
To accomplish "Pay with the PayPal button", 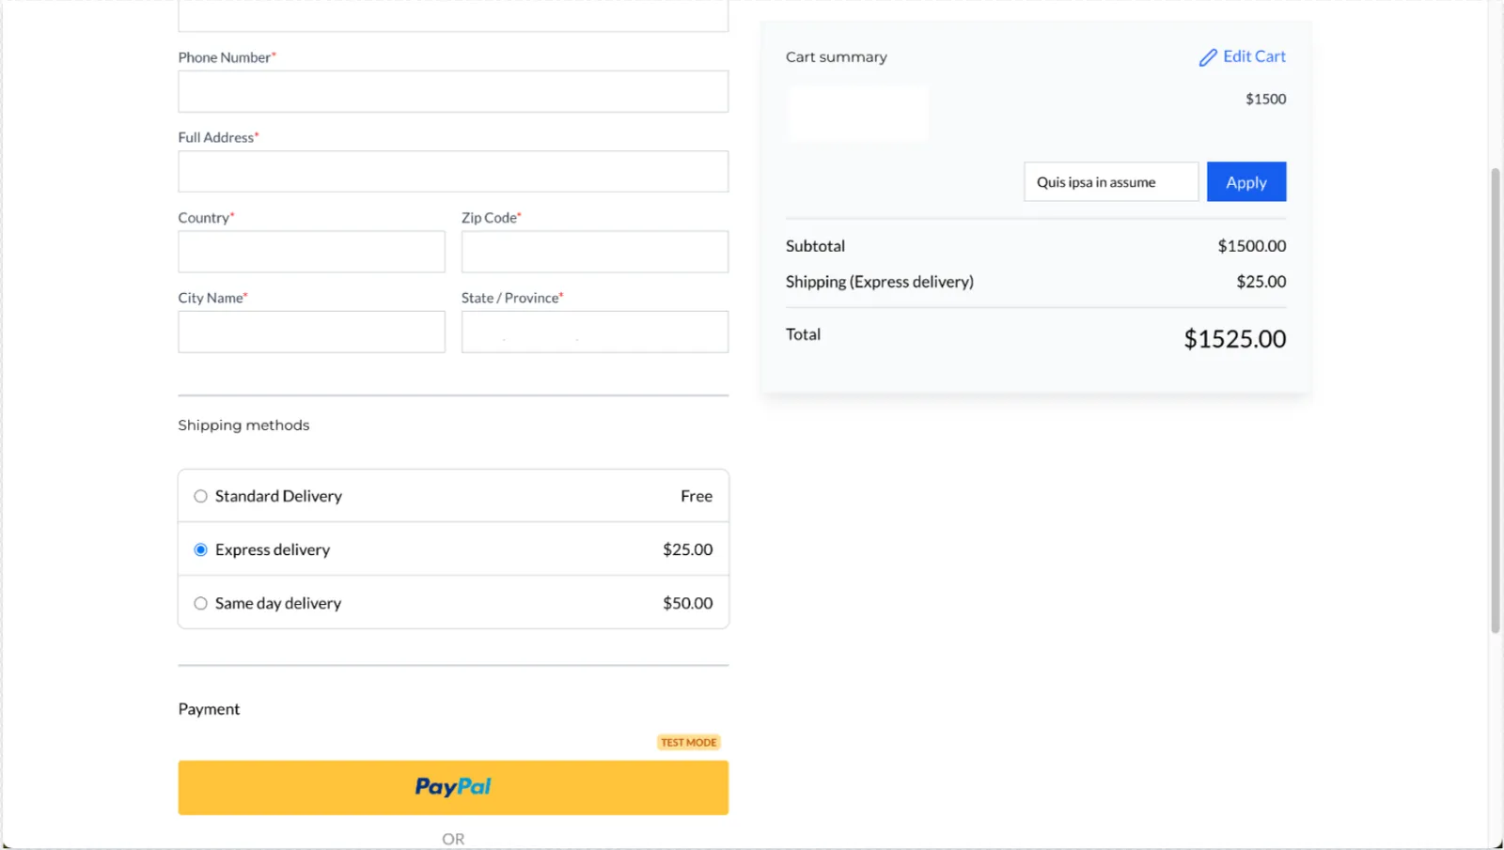I will (453, 787).
